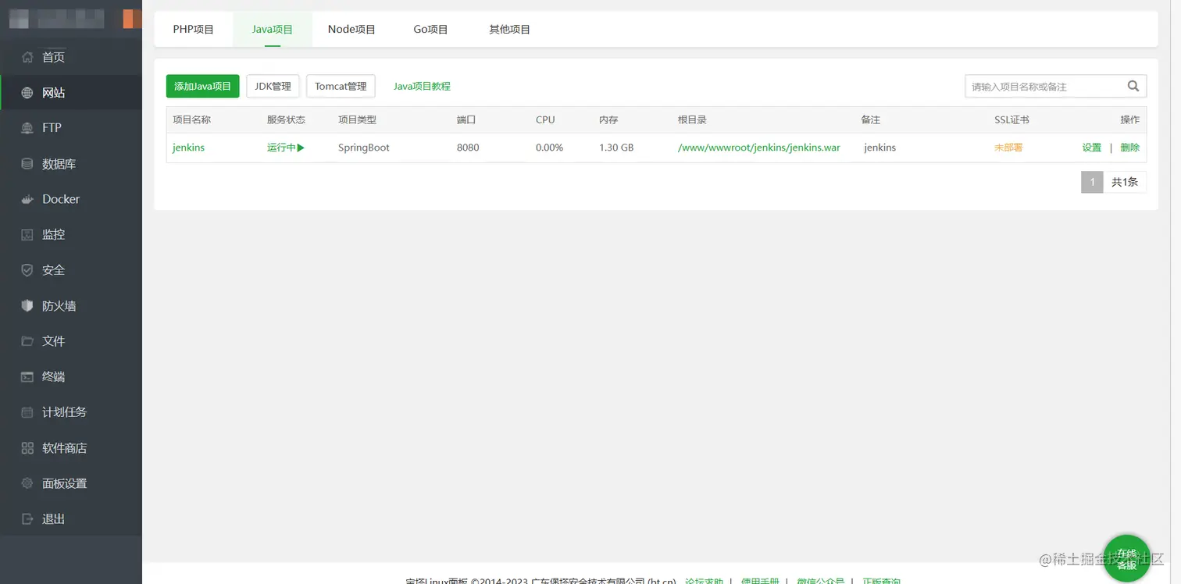Click the 根目录 column header
The height and width of the screenshot is (584, 1181).
tap(692, 120)
